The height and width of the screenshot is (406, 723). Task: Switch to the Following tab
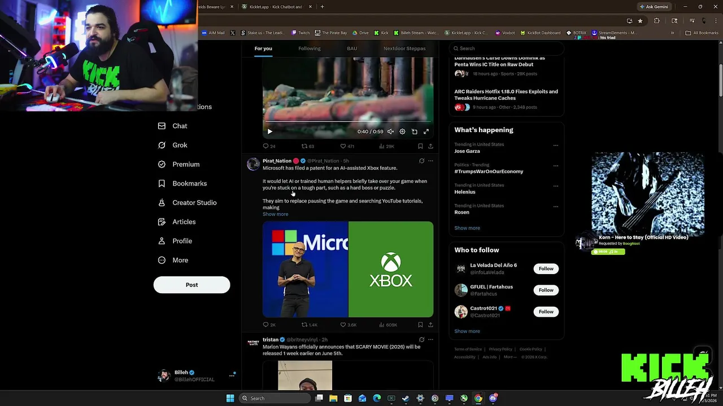pyautogui.click(x=309, y=48)
